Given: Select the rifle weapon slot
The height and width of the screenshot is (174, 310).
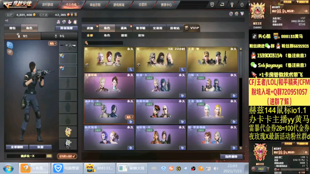Looking at the screenshot, I should (x=68, y=46).
